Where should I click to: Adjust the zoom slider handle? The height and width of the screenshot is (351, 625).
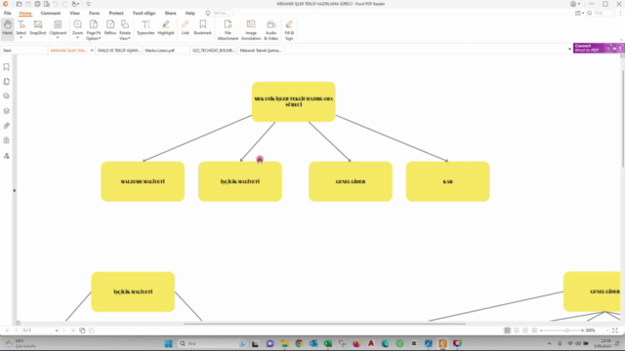(566, 331)
